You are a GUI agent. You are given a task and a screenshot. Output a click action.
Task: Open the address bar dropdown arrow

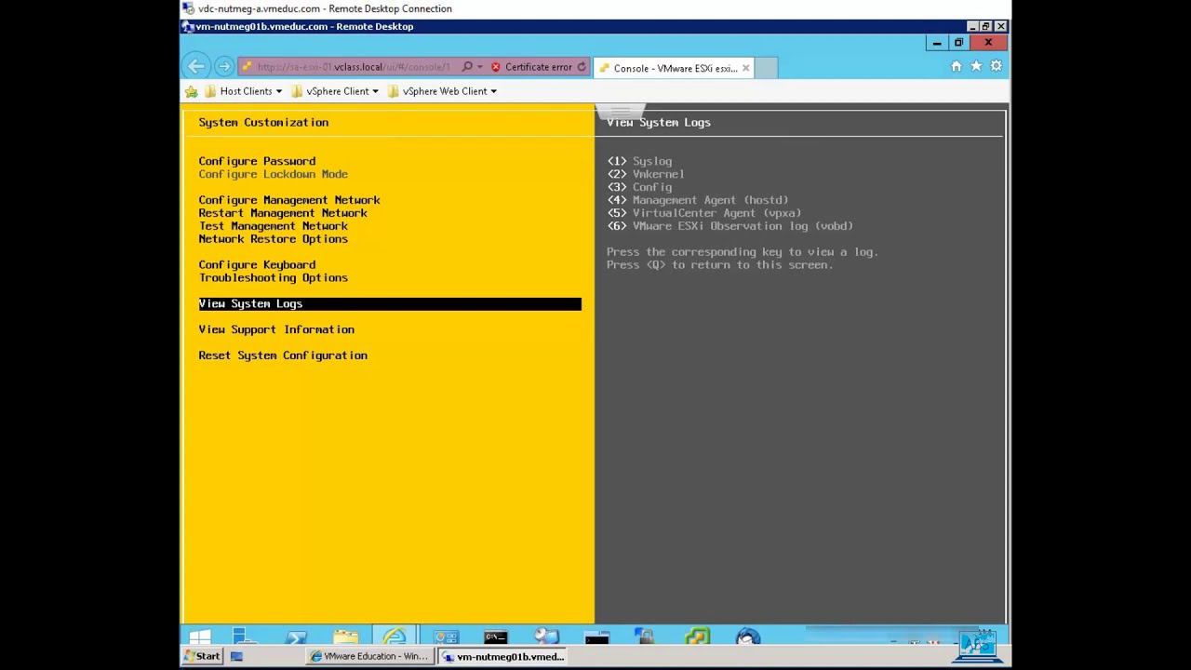(480, 67)
